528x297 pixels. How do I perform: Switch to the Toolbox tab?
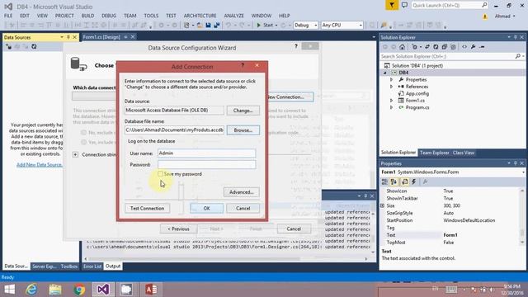69,266
